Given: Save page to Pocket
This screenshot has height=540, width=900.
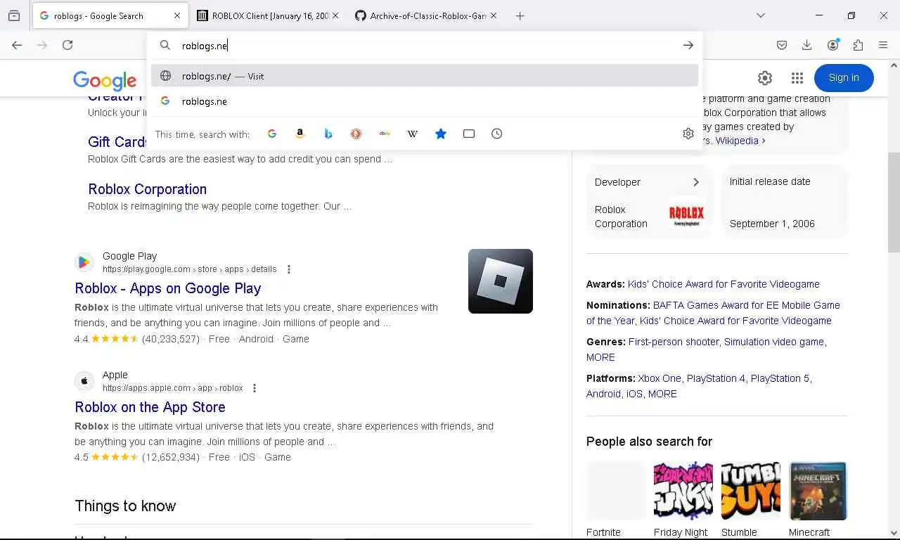Looking at the screenshot, I should 782,45.
